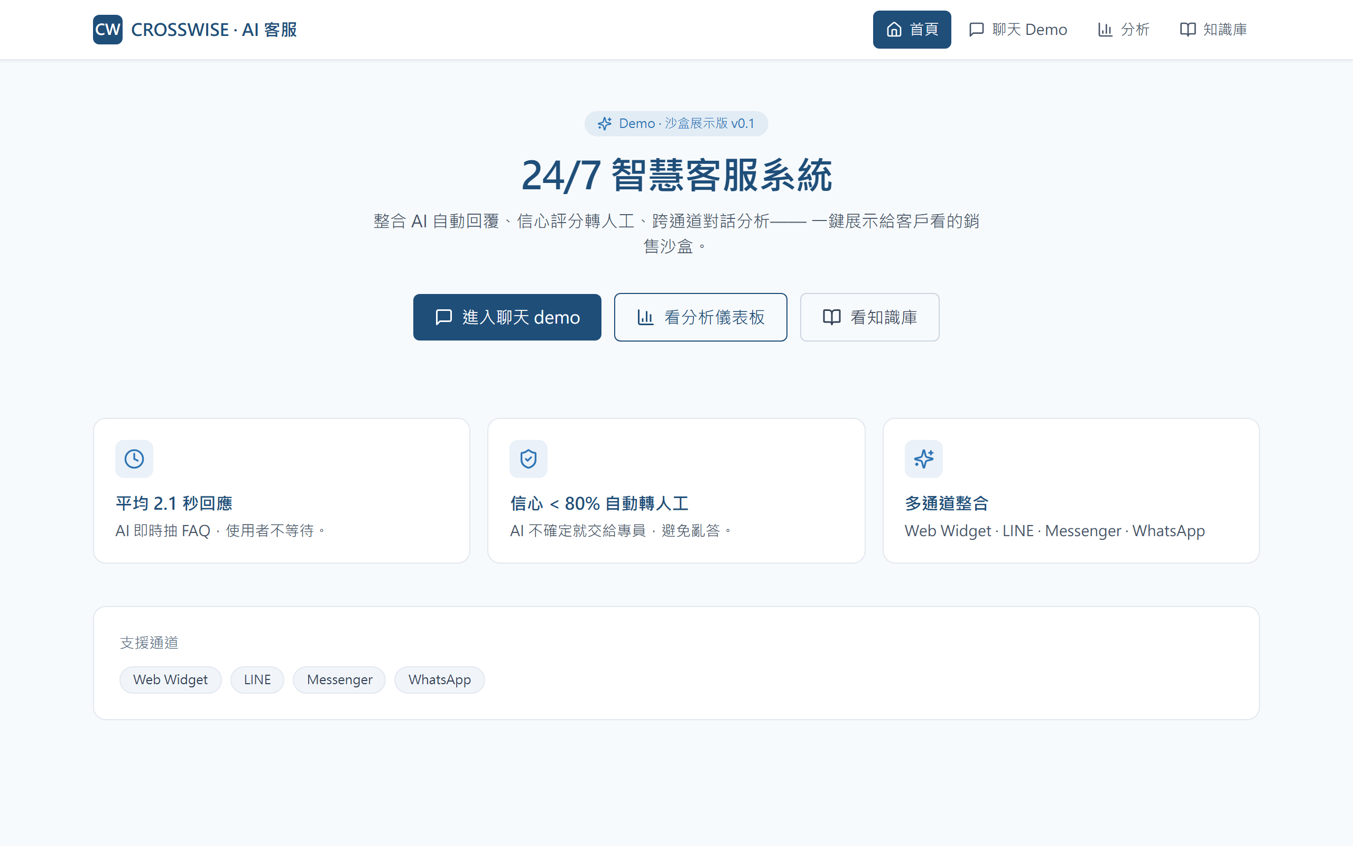
Task: Click the Web Widget channel chip
Action: [171, 679]
